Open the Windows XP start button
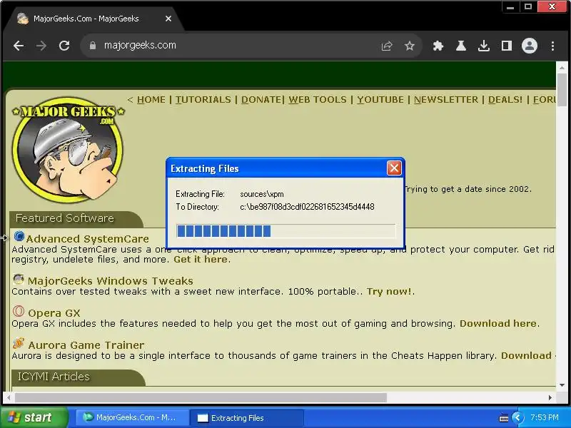 click(x=34, y=417)
